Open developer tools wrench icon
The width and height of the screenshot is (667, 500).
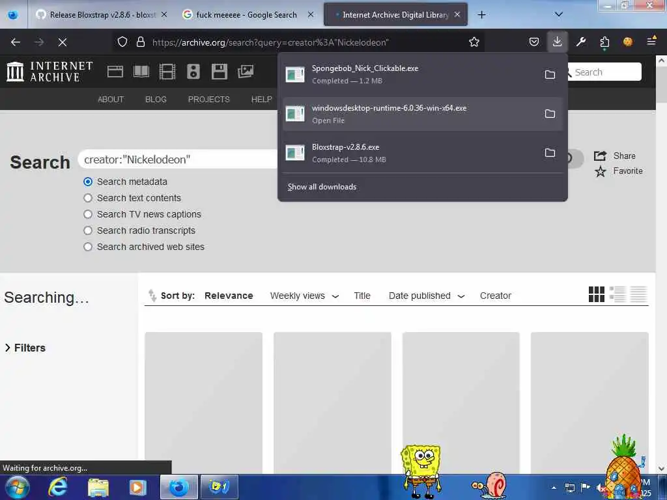coord(580,42)
